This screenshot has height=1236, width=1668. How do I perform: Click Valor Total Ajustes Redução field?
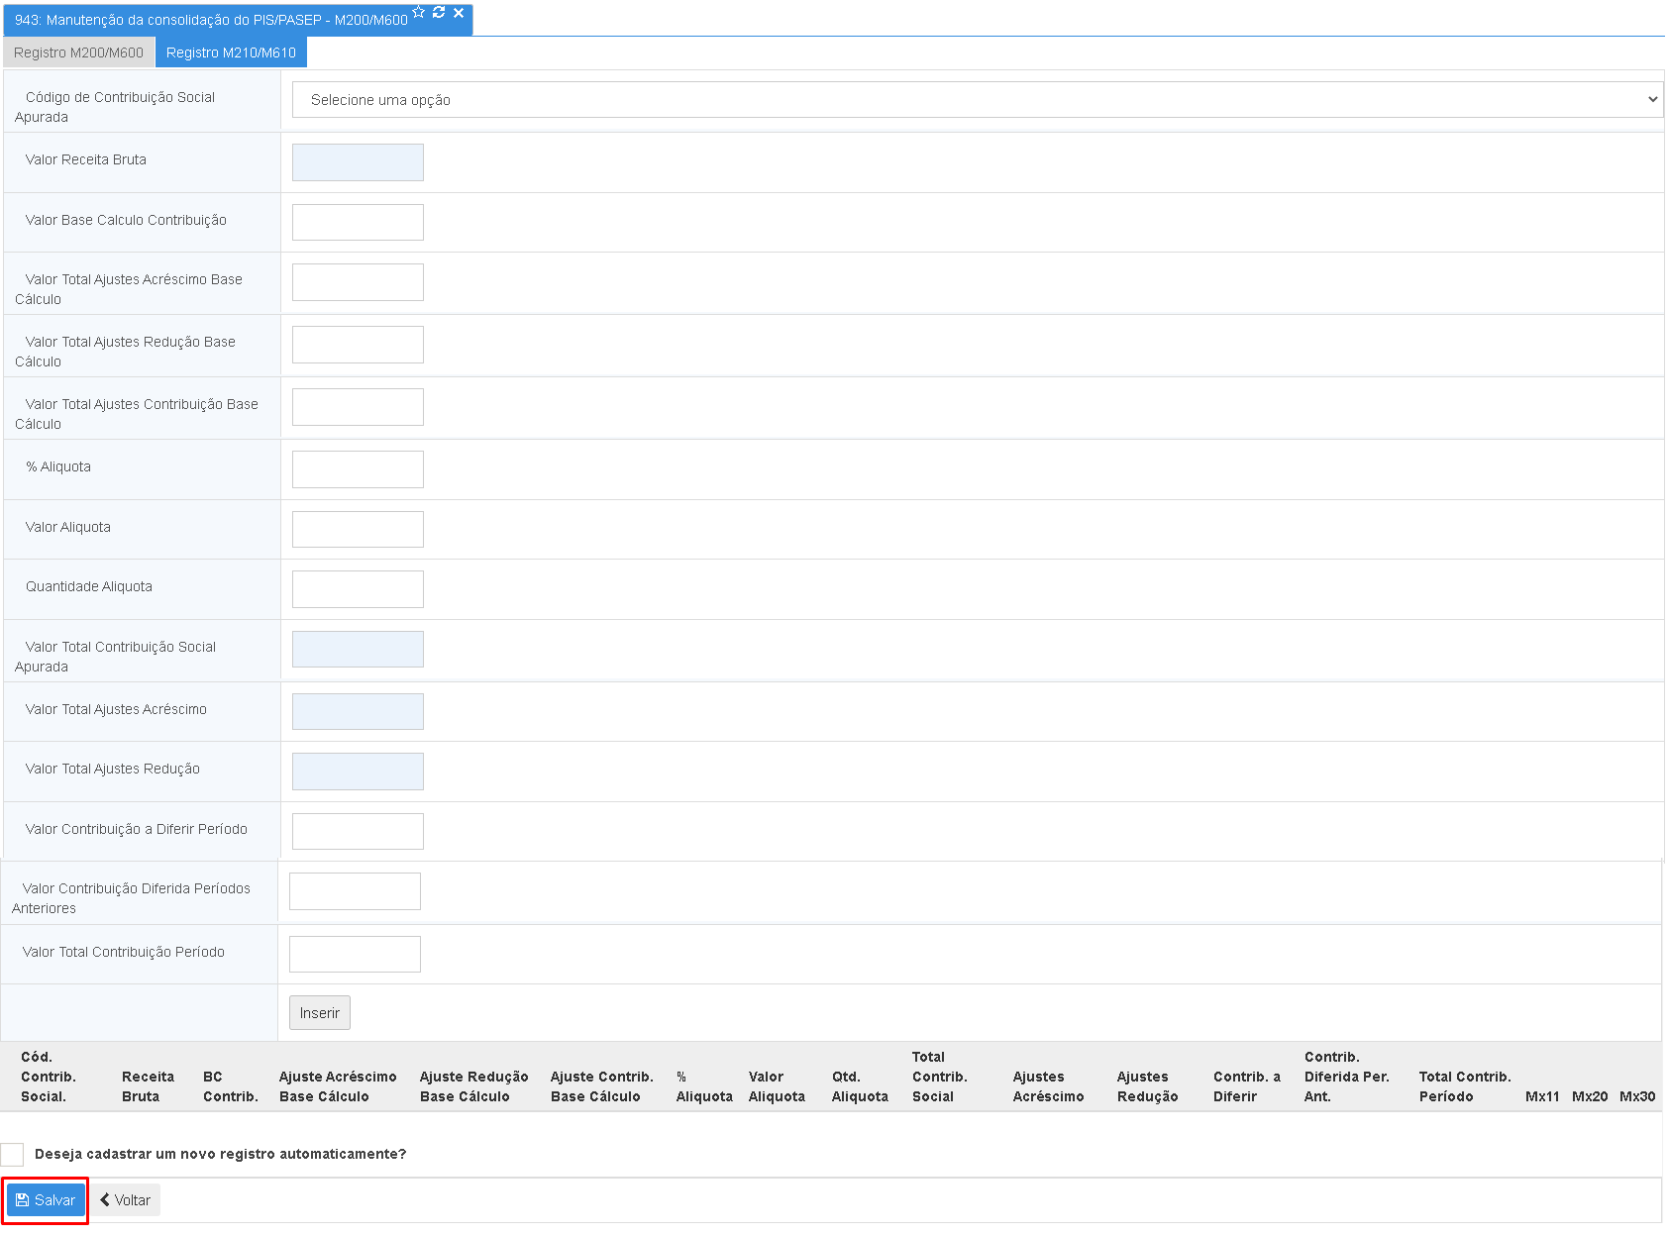(x=358, y=772)
